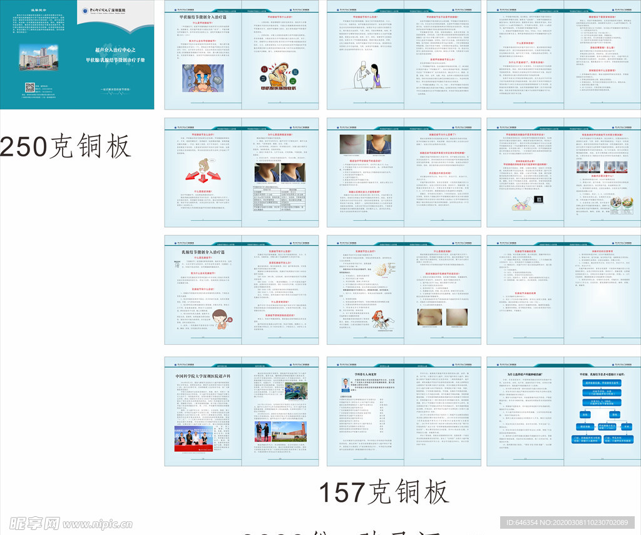Click the two skin close-up photos

coord(443,317)
